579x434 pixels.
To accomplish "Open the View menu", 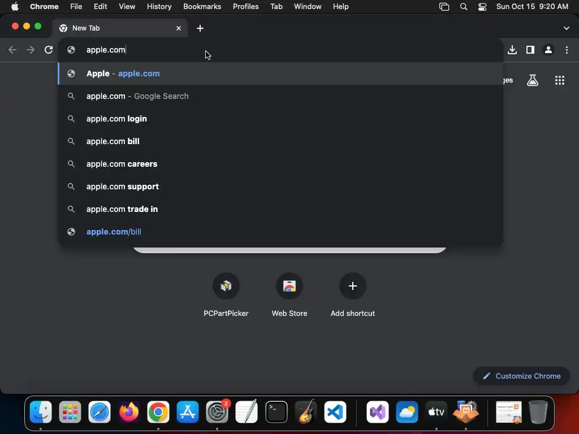I will pyautogui.click(x=127, y=6).
